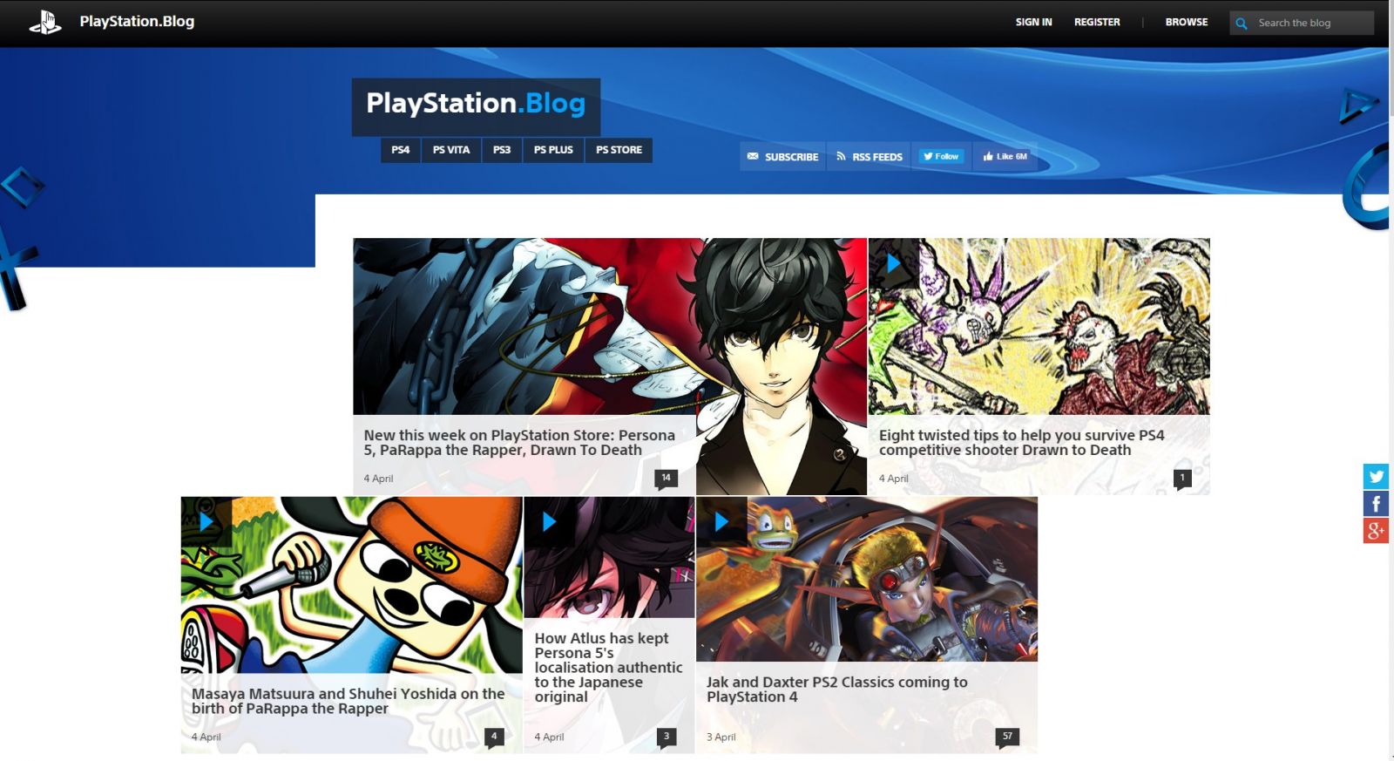The height and width of the screenshot is (761, 1394).
Task: Click the Facebook Like 6M button
Action: coord(1005,156)
